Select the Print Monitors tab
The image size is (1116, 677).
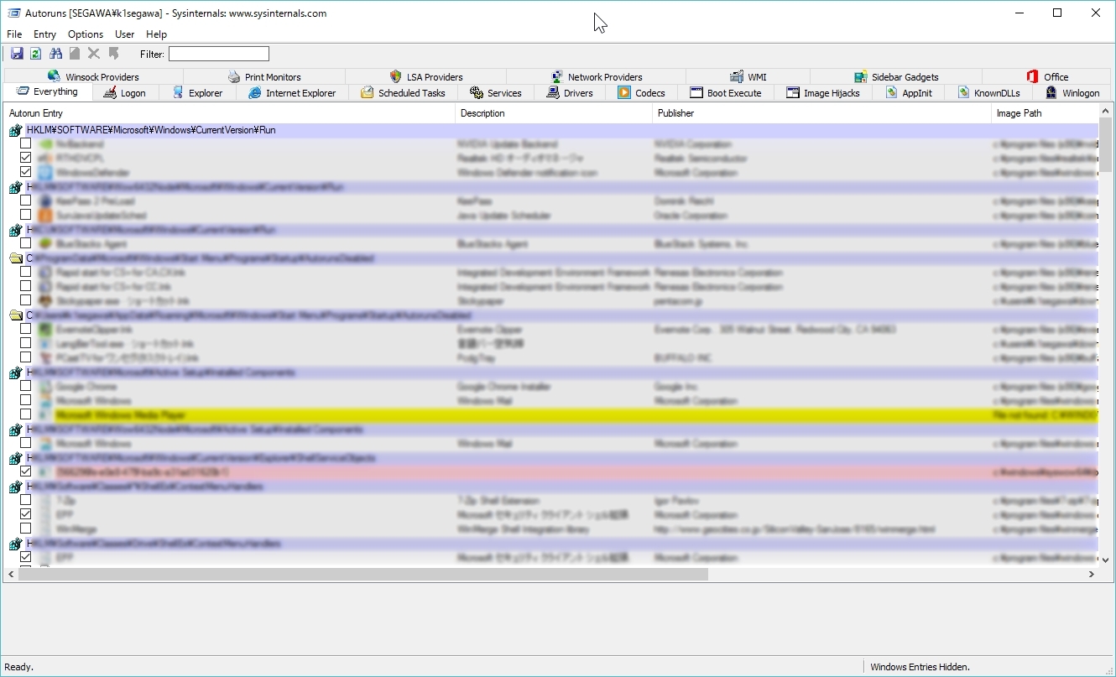(x=264, y=76)
